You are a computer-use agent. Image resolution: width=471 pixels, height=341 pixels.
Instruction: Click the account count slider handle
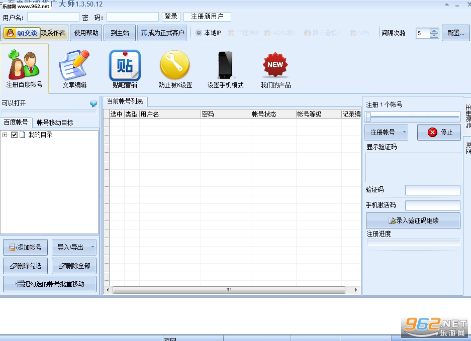click(x=368, y=117)
